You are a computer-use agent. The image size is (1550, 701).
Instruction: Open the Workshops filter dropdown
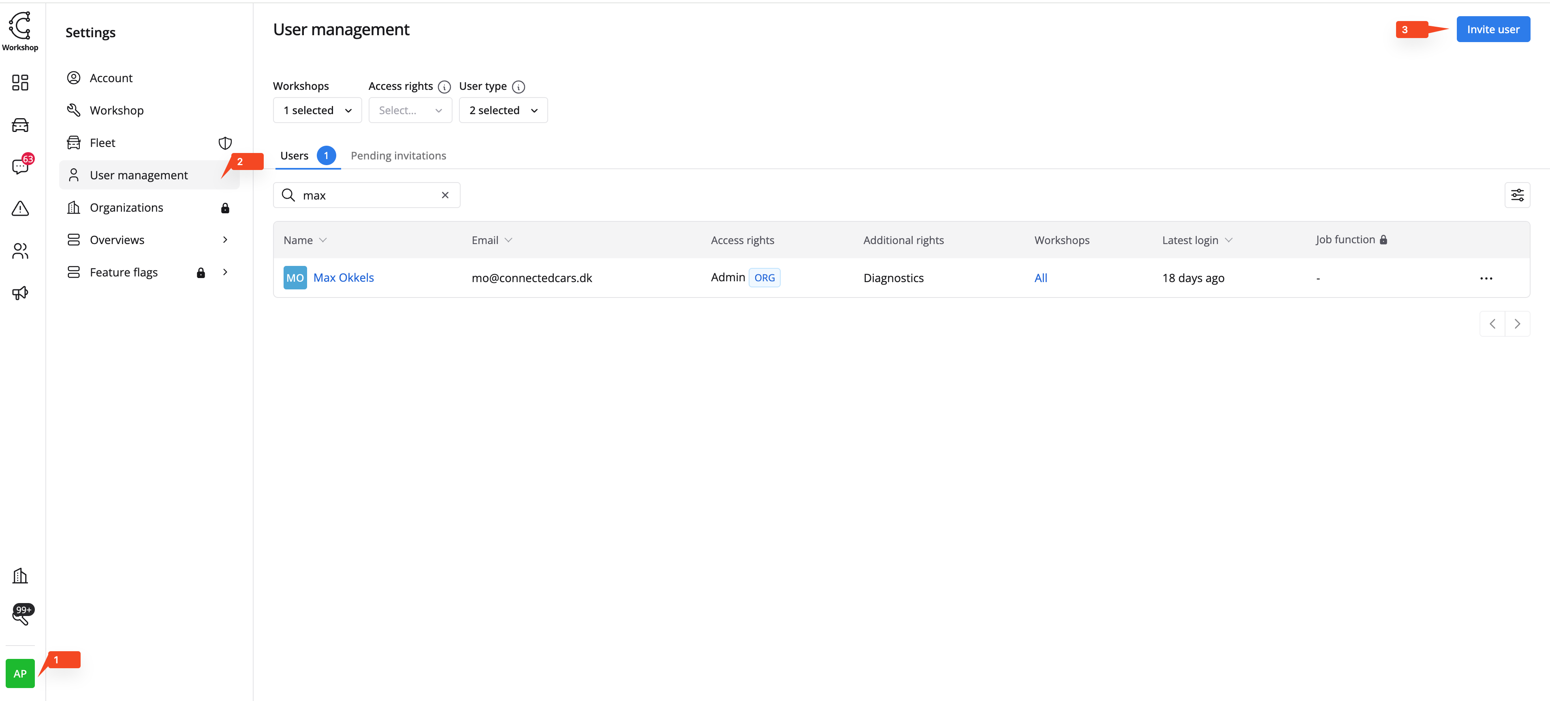[317, 110]
